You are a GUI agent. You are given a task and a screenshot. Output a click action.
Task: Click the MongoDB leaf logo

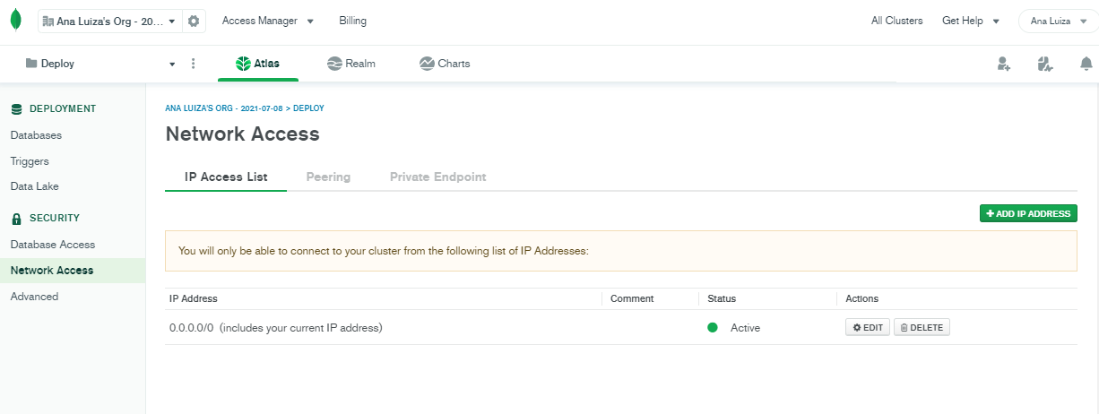click(15, 21)
